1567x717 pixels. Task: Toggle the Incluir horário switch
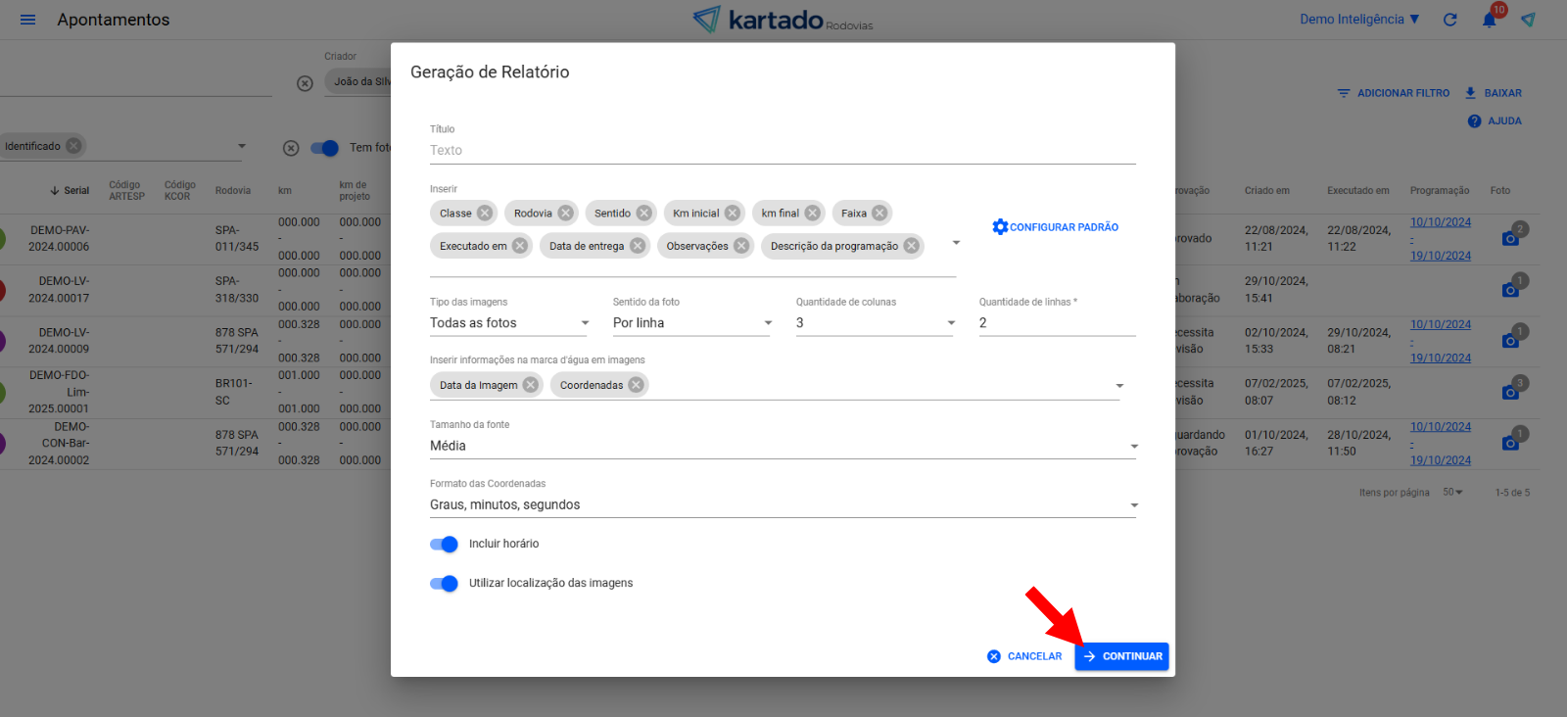coord(444,545)
